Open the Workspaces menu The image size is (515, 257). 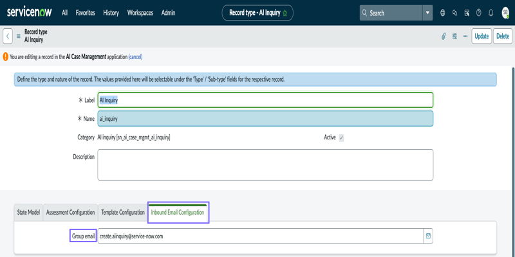(x=140, y=13)
